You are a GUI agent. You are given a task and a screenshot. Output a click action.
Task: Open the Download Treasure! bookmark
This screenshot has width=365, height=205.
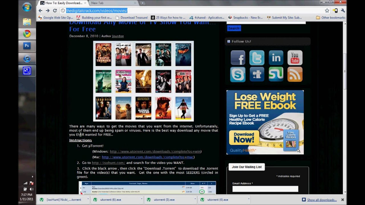[131, 18]
